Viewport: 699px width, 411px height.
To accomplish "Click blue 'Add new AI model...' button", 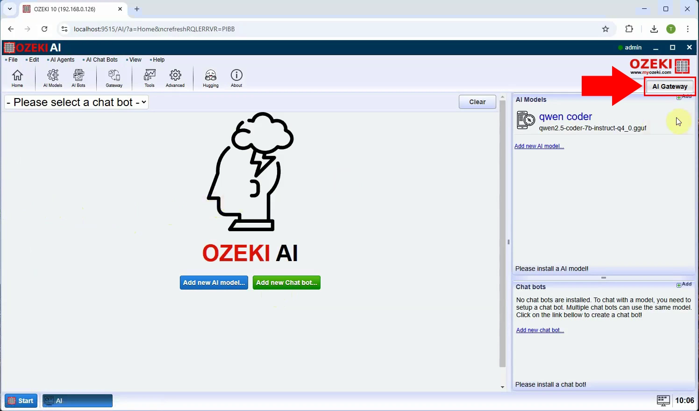I will (214, 283).
